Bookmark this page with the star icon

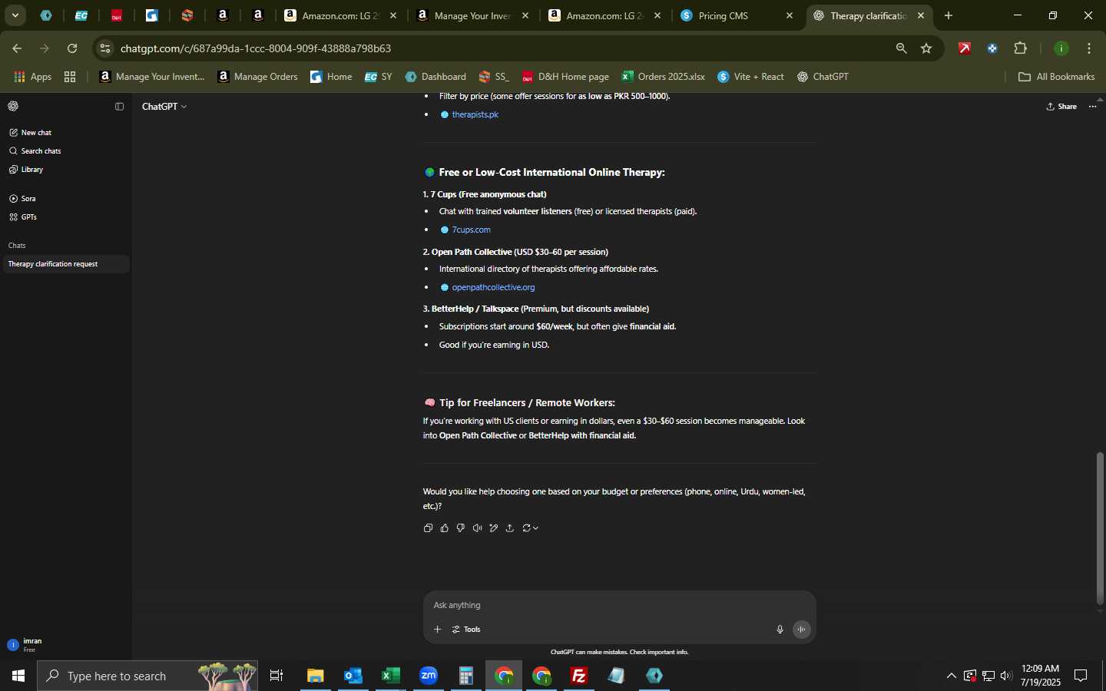point(926,48)
